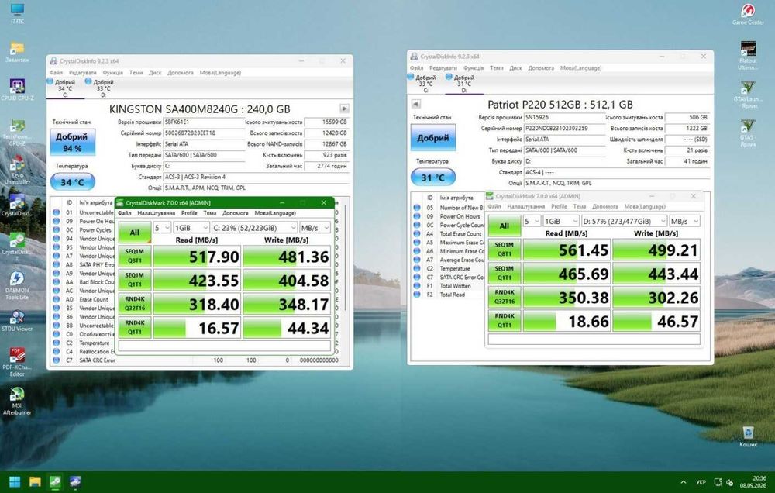The width and height of the screenshot is (775, 493).
Task: Open Теми menu in Patriot CrystalDiskInfo
Action: 496,68
